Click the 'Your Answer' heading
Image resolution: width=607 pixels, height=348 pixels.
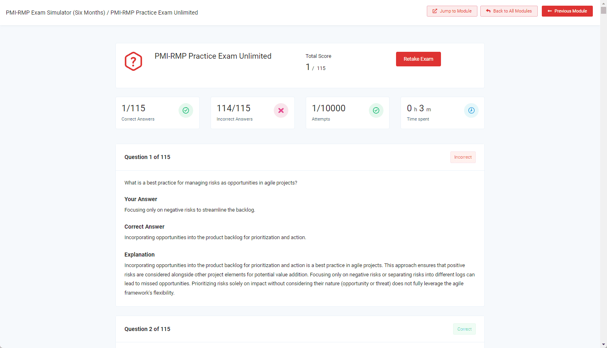[141, 199]
